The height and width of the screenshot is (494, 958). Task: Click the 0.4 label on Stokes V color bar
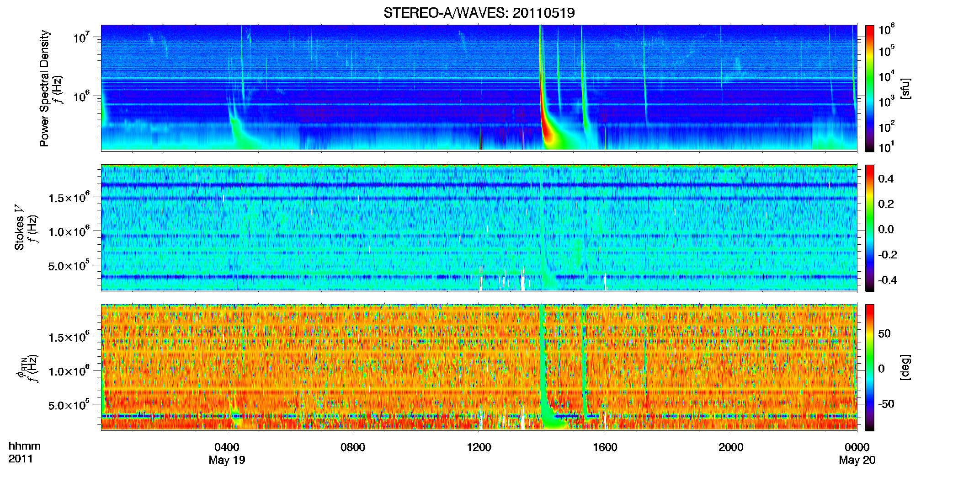(x=886, y=179)
